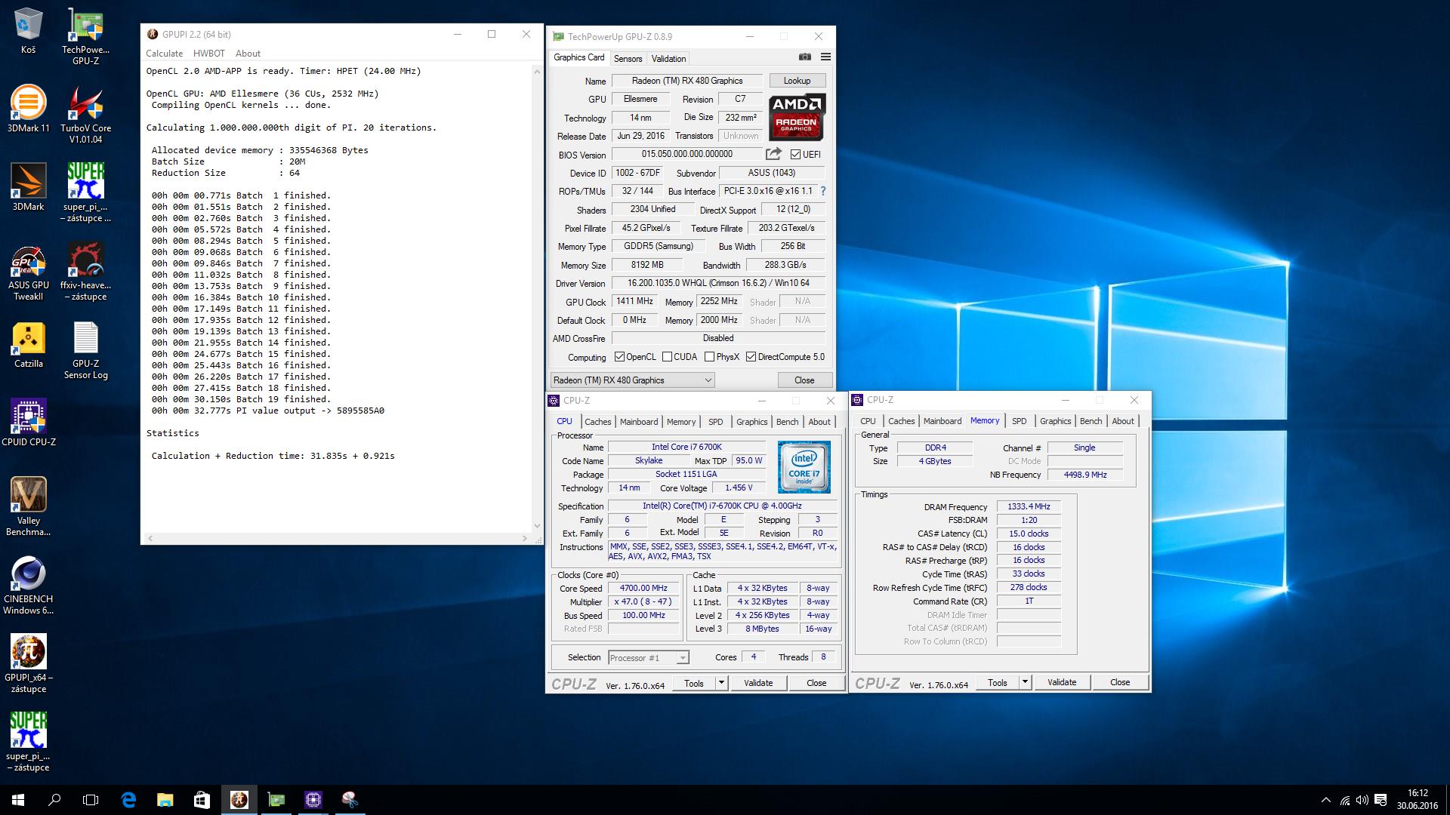Open GPU-Z hamburger menu icon
1450x815 pixels.
point(825,57)
